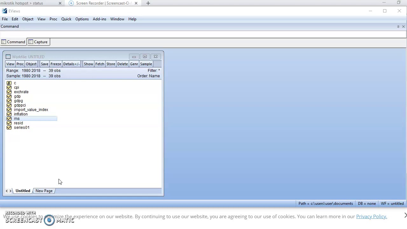Open the View menu

pos(41,19)
